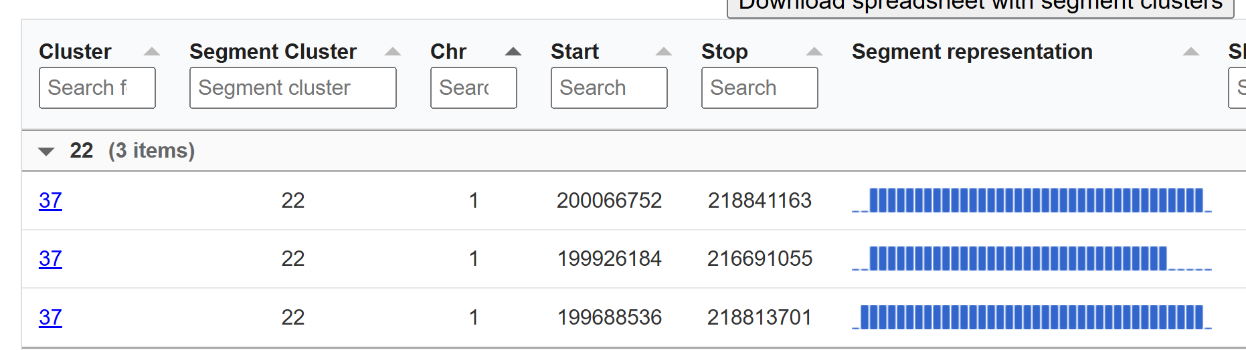Sort by Segment Cluster column arrow
The width and height of the screenshot is (1246, 350).
pos(393,51)
